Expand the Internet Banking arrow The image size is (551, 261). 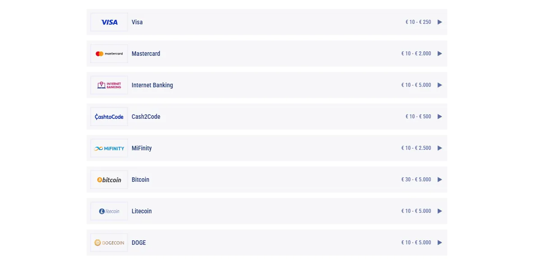440,85
